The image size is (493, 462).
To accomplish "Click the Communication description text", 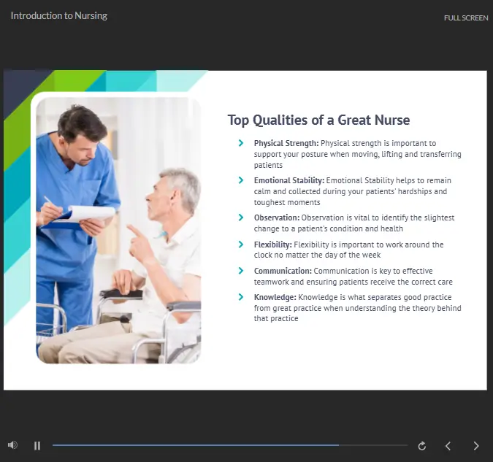I will pyautogui.click(x=353, y=277).
